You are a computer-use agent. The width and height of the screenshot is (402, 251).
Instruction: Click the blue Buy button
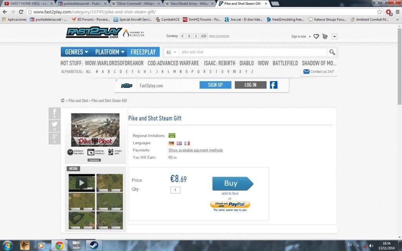tap(232, 184)
